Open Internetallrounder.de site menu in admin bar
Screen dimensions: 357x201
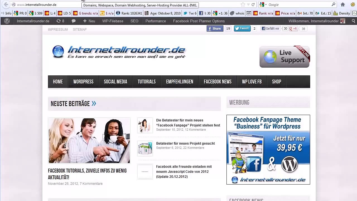click(33, 21)
